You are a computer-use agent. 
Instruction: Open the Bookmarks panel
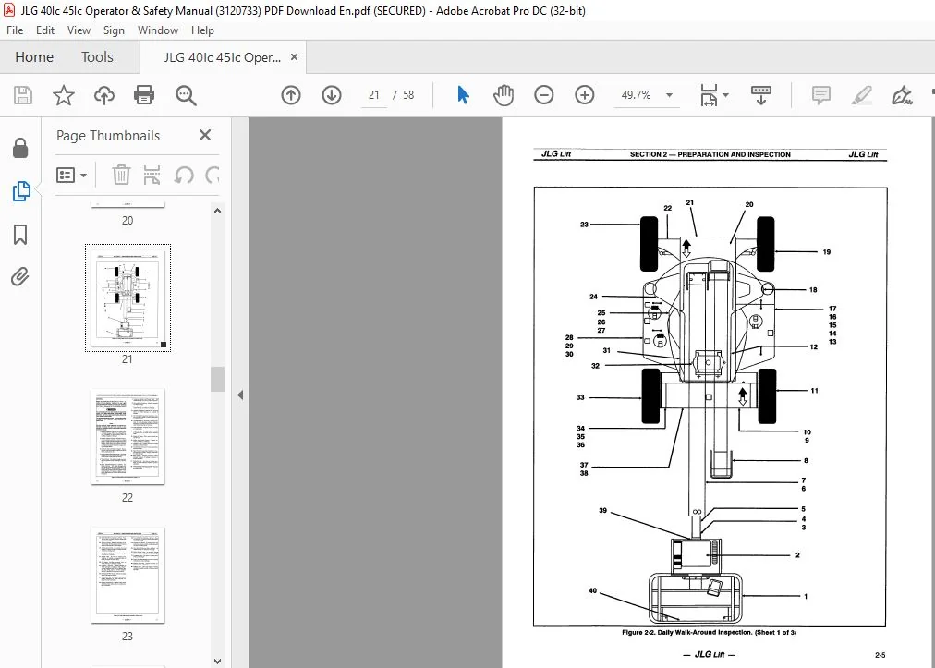point(20,235)
